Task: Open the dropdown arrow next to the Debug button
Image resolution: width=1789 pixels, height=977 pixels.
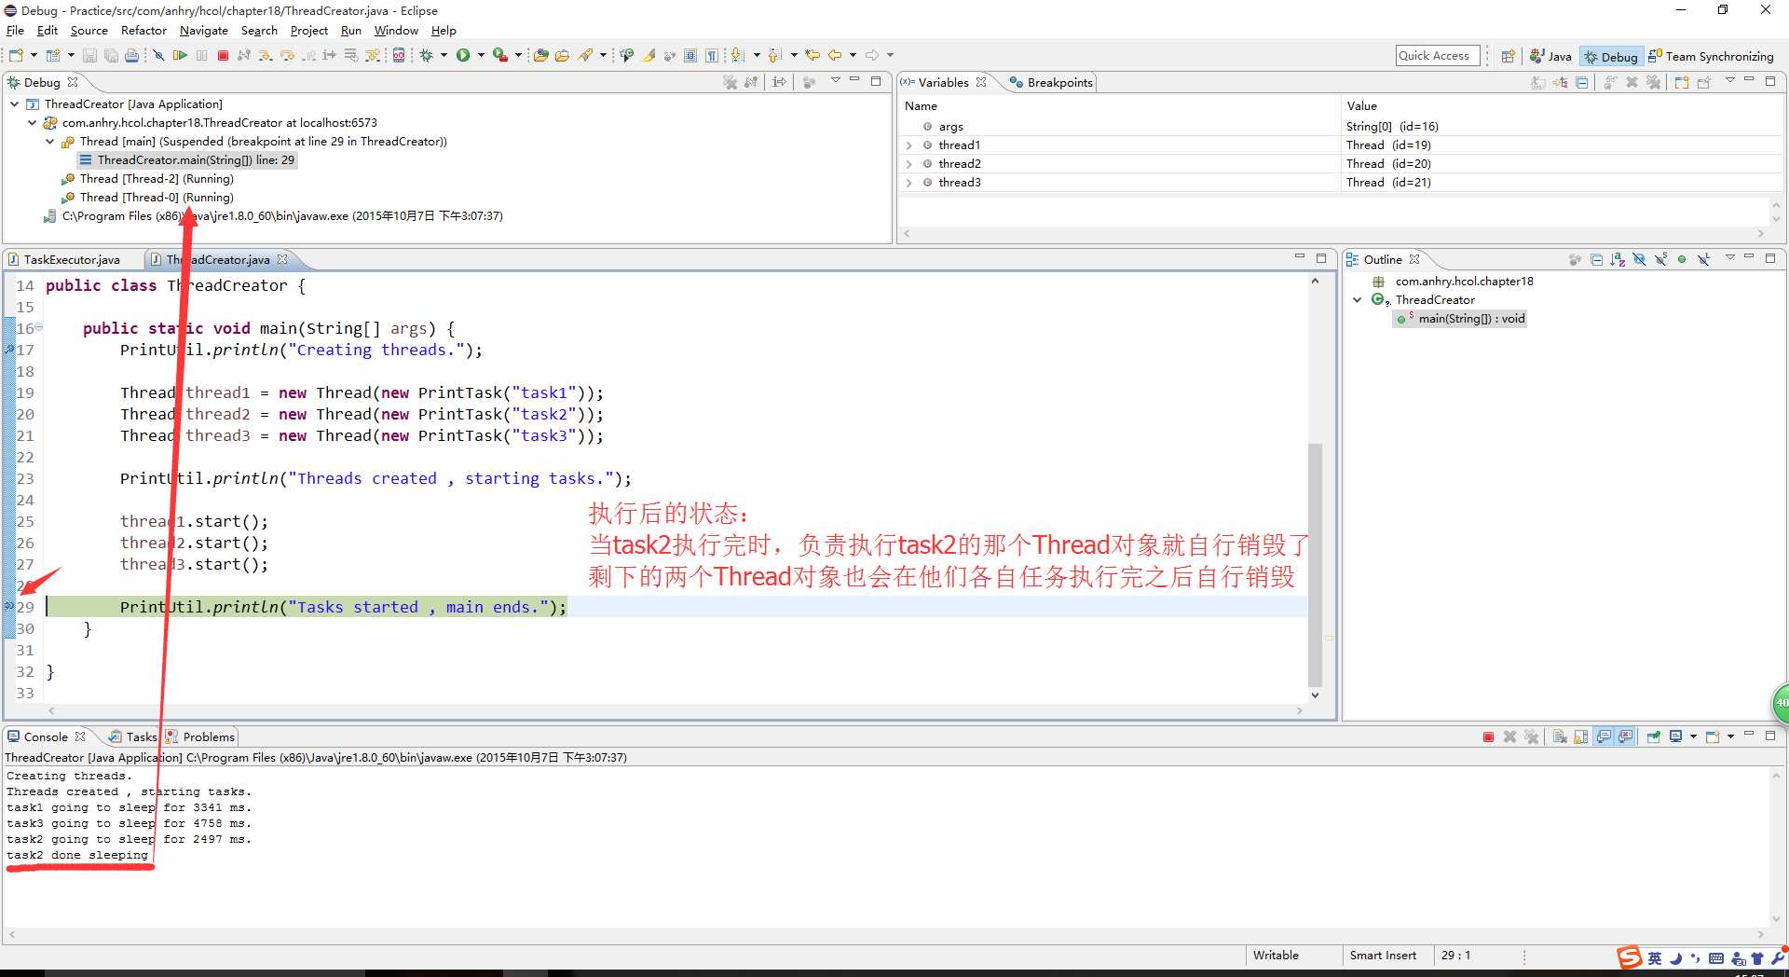Action: (444, 56)
